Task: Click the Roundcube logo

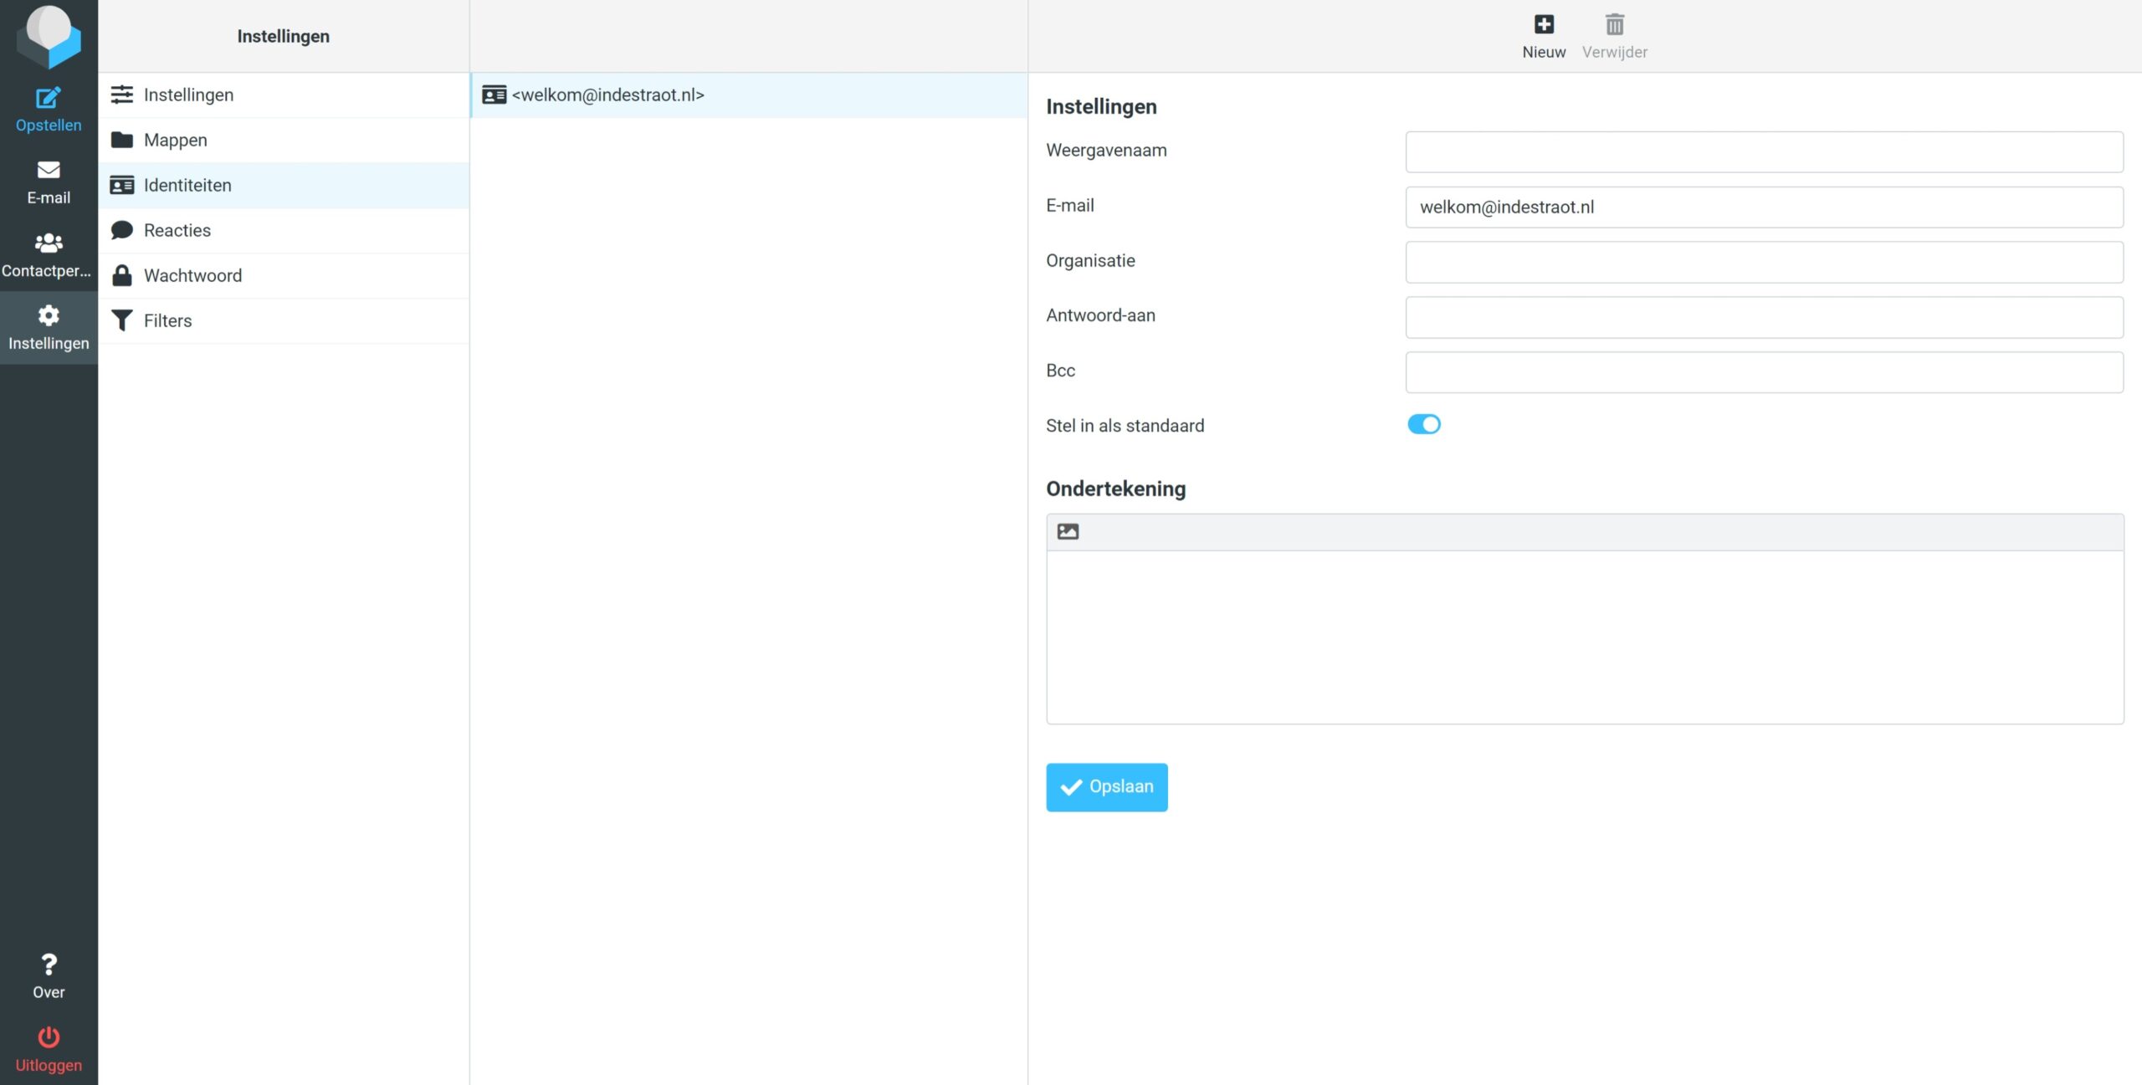Action: coord(49,35)
